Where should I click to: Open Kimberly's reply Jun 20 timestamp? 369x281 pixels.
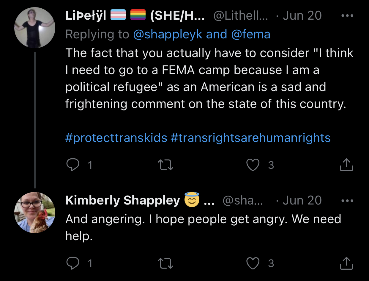click(x=302, y=200)
